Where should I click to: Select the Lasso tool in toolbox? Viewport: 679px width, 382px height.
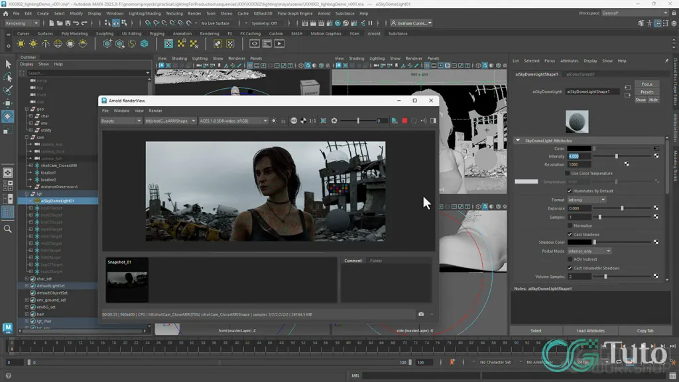tap(8, 77)
